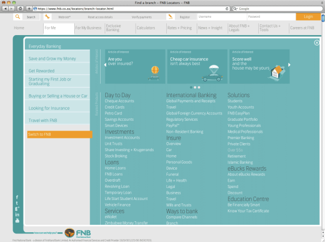Image resolution: width=325 pixels, height=242 pixels.
Task: Go forward with browser forward arrow
Action: click(12, 9)
